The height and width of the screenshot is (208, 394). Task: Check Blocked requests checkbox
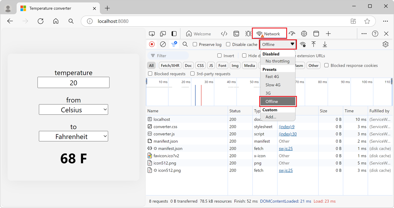coord(150,74)
